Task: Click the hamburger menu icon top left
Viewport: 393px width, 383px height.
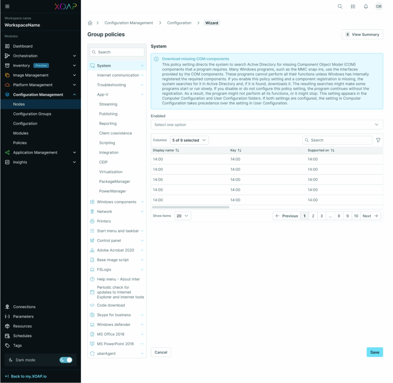Action: [x=7, y=6]
